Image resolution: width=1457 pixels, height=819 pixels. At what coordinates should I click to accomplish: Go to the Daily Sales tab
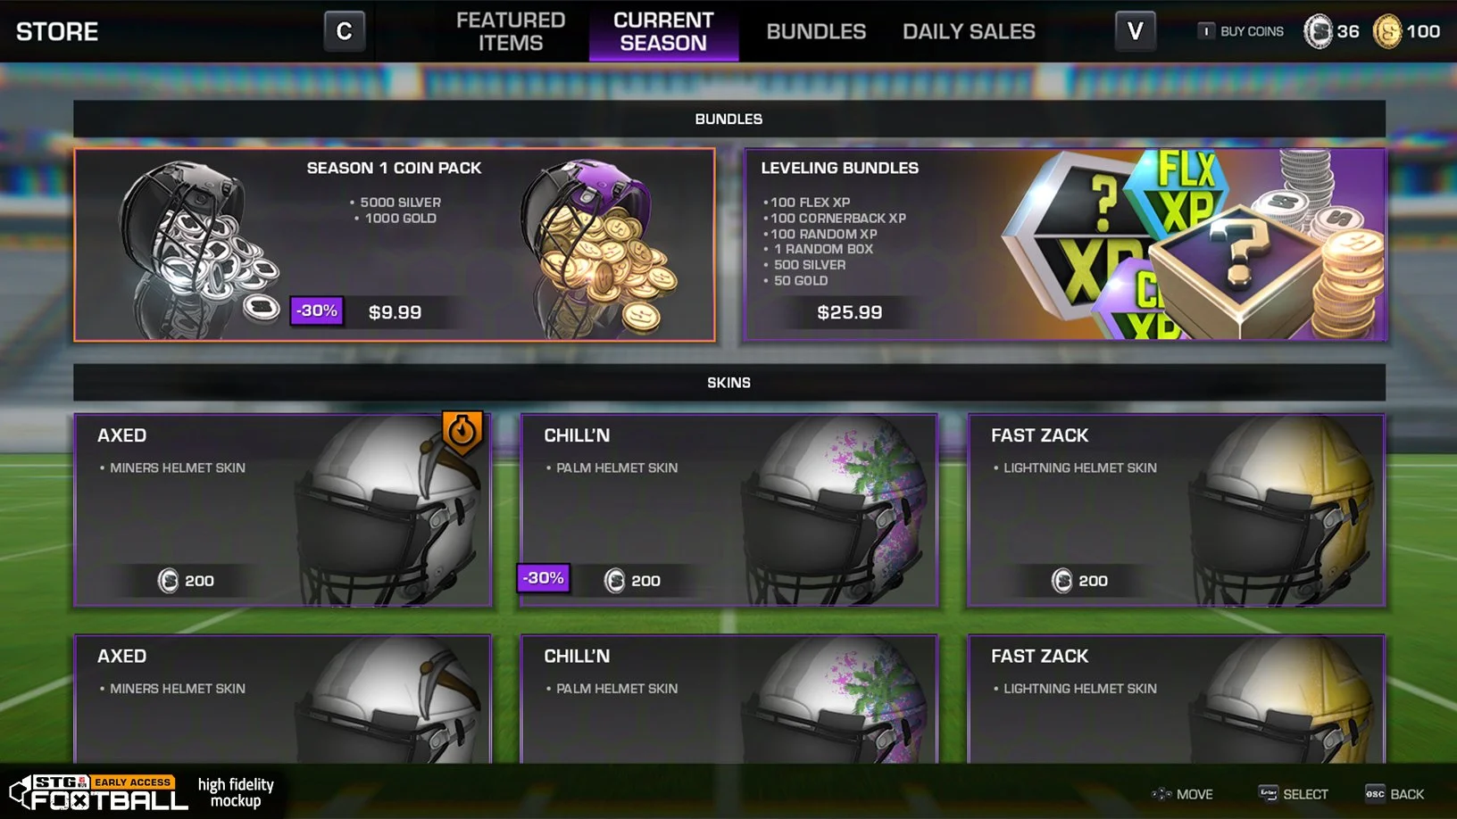969,31
